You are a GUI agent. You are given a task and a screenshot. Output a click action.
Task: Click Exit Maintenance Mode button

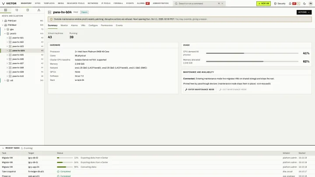click(233, 90)
